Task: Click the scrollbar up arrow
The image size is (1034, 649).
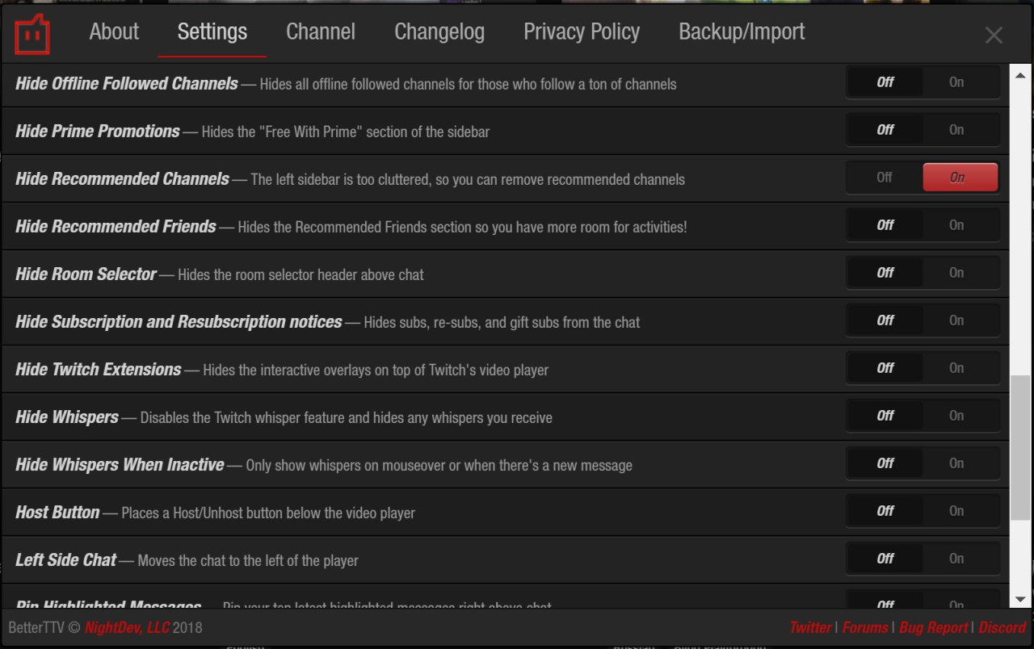Action: coord(1020,74)
